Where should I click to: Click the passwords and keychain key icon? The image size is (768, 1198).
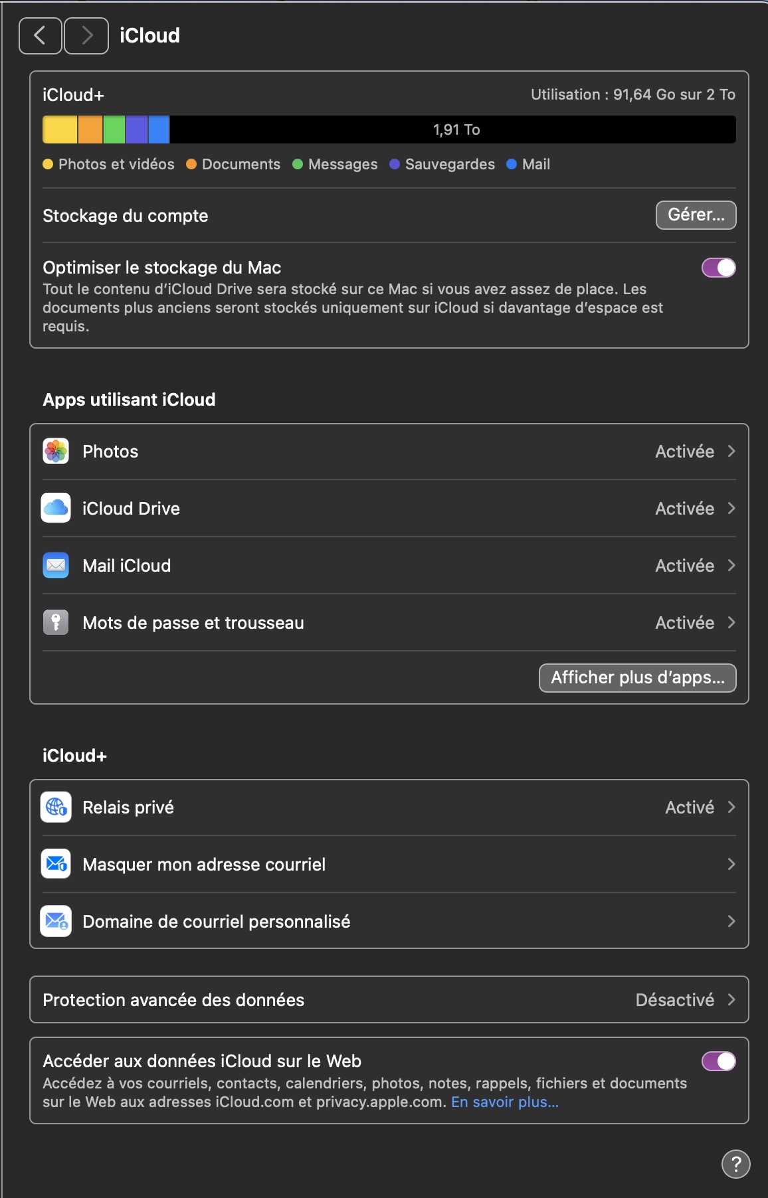(x=56, y=623)
